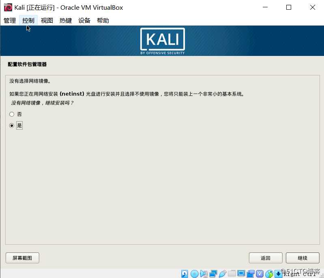Screen dimensions: 324x278
Task: Click the 屏幕截图 button
Action: 22,258
